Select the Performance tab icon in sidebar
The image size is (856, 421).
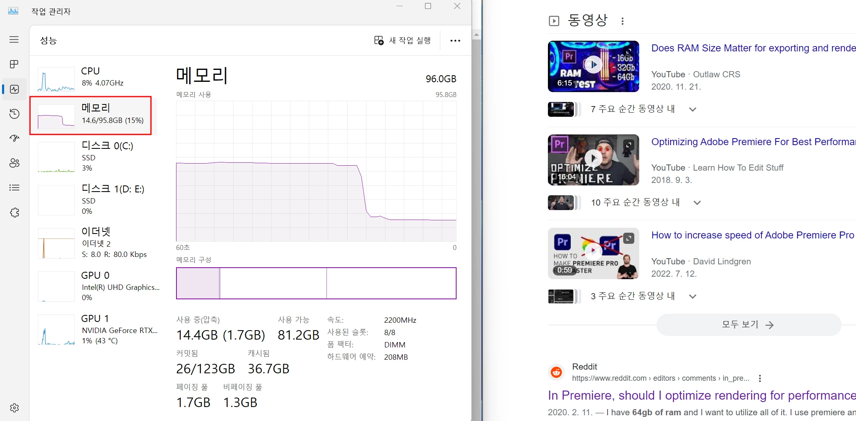pyautogui.click(x=14, y=89)
